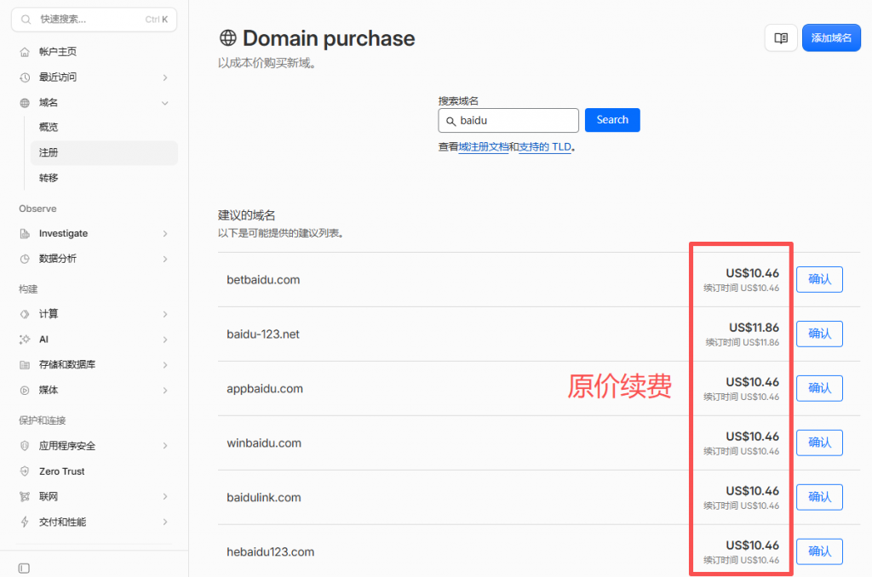The height and width of the screenshot is (577, 872).
Task: Click the baidu-123.net domain name
Action: 263,334
